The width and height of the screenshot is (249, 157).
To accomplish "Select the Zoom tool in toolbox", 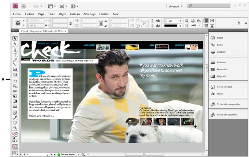I will (x=15, y=127).
